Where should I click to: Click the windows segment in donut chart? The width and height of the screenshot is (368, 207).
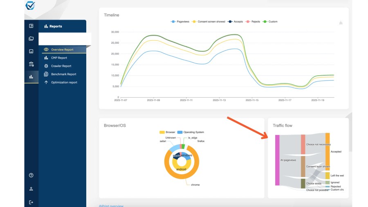point(187,155)
